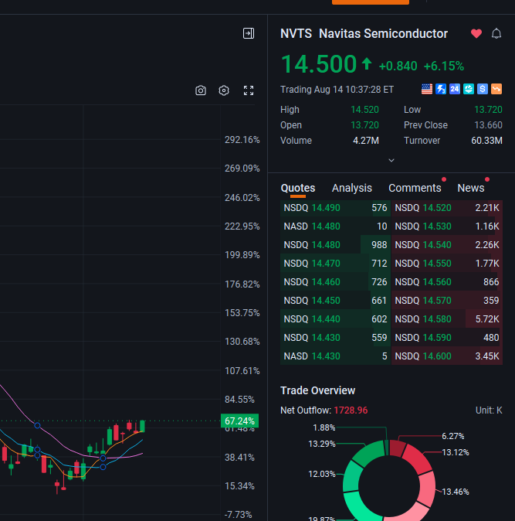Click the Navitas Semiconductor company name
The image size is (515, 521).
click(x=383, y=34)
